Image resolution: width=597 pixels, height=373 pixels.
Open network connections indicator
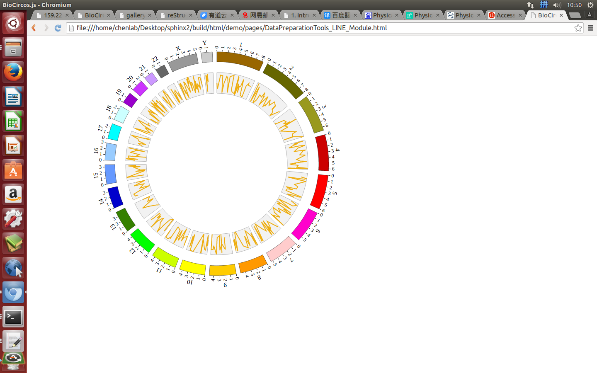point(531,5)
